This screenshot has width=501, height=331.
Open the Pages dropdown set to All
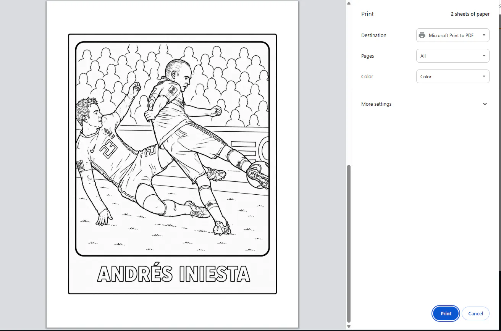coord(453,56)
